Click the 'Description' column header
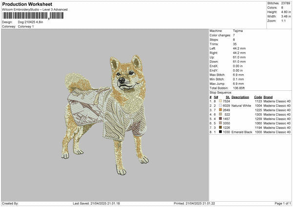This screenshot has height=207, width=293. pos(240,97)
